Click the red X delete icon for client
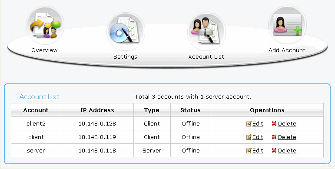Viewport: 335px width, 169px height. point(274,137)
